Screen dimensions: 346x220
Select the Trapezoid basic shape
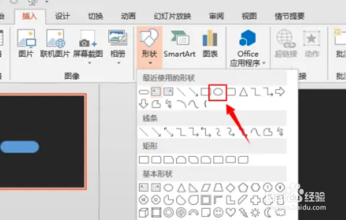(x=218, y=188)
